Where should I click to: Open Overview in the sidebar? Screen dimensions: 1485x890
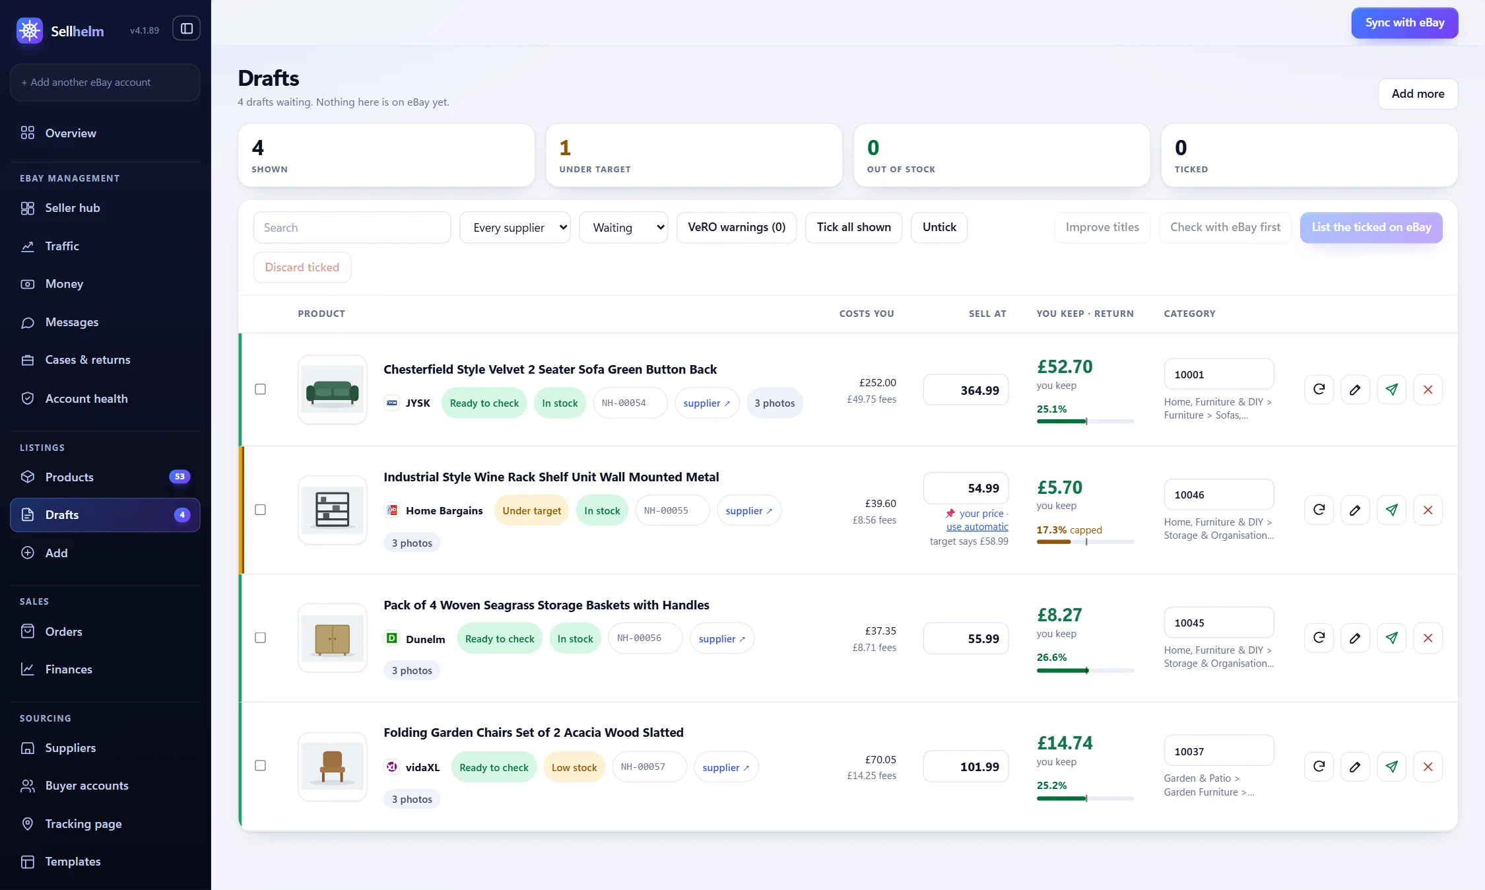pos(105,133)
